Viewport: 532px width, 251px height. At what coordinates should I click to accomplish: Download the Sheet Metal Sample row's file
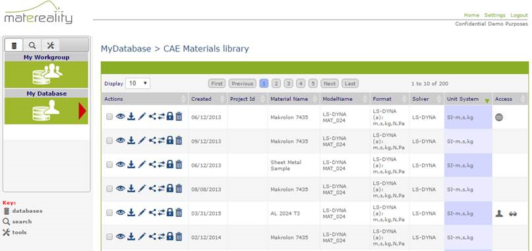tap(131, 165)
